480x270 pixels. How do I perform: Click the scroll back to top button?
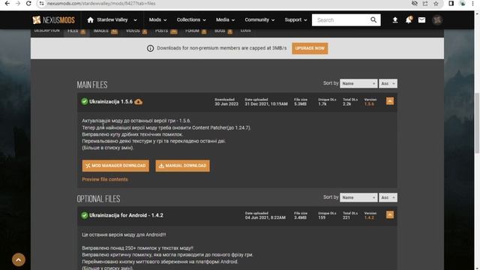(19, 260)
